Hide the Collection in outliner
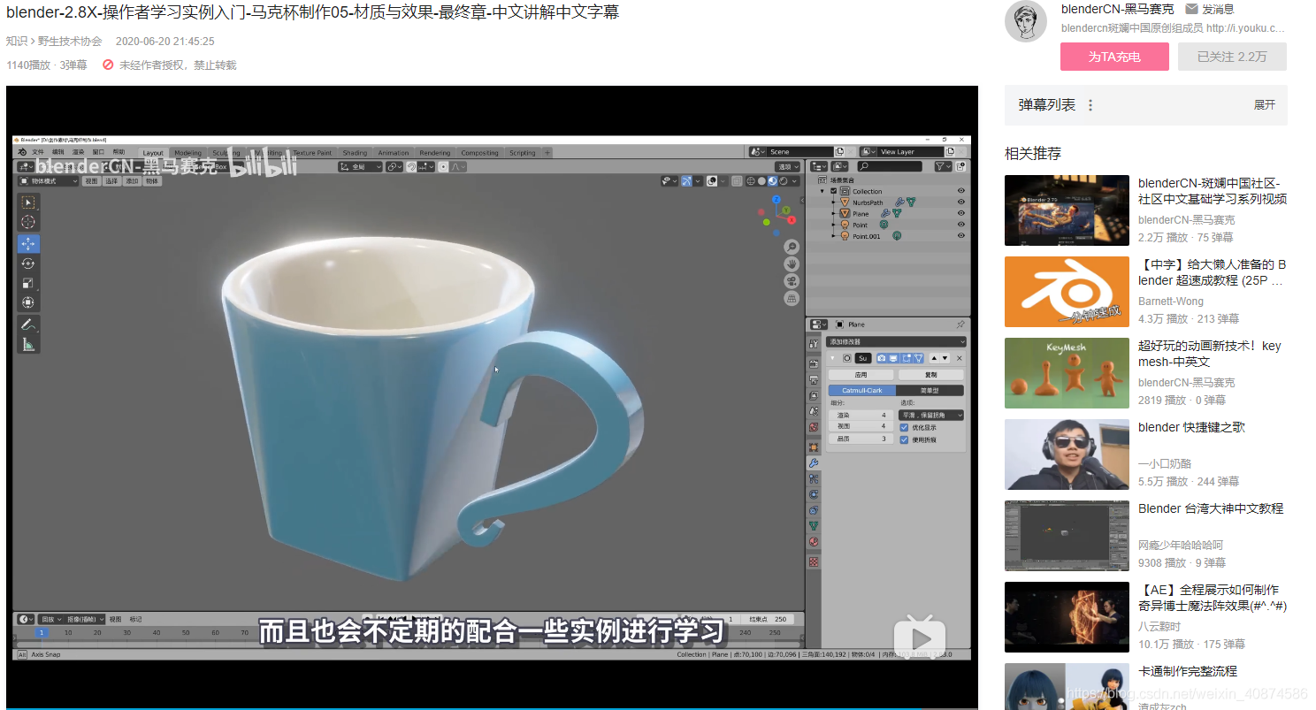 coord(961,191)
